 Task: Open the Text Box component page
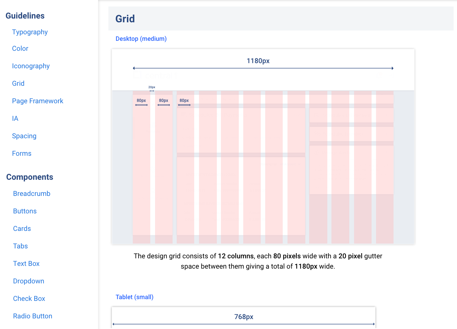click(26, 263)
